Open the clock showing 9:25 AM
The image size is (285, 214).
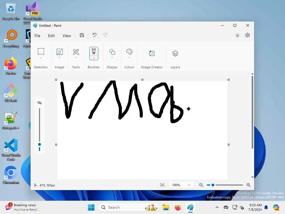tap(255, 207)
